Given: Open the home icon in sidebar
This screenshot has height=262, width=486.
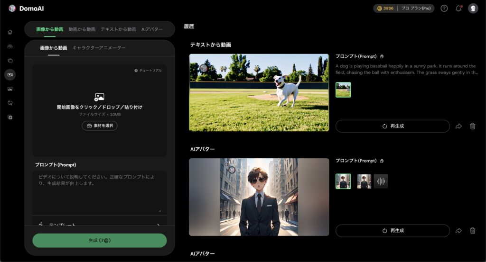Looking at the screenshot, I should coord(10,32).
